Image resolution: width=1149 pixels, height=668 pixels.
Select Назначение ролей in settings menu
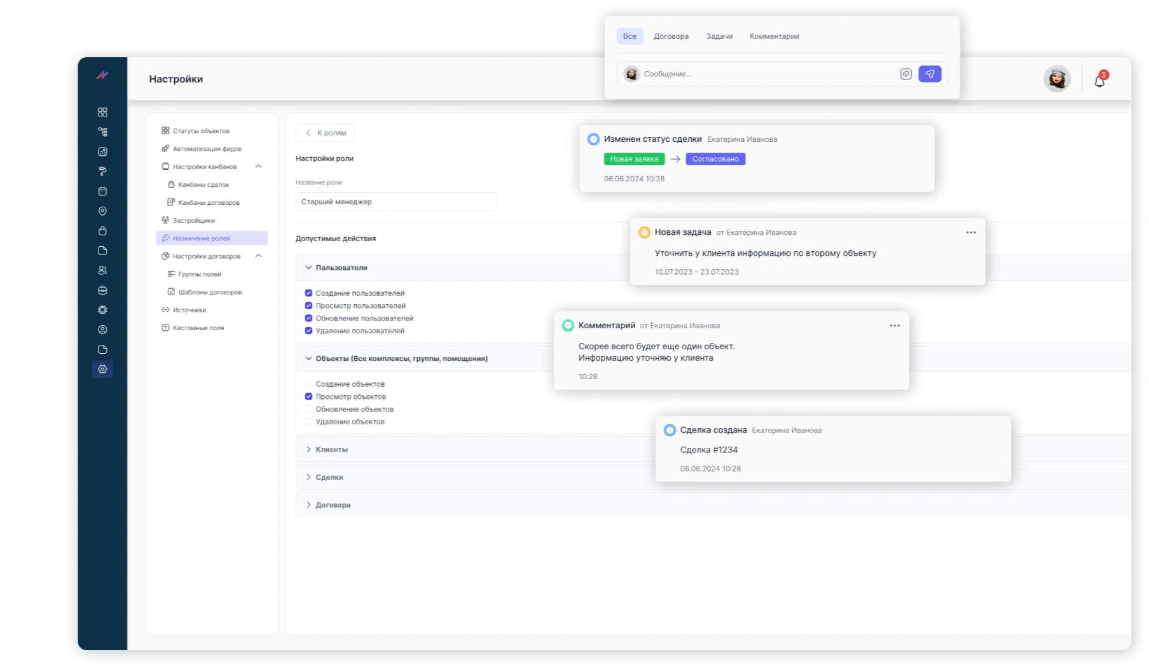pyautogui.click(x=202, y=238)
